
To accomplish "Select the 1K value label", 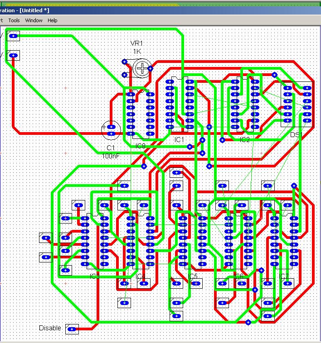I will 137,52.
